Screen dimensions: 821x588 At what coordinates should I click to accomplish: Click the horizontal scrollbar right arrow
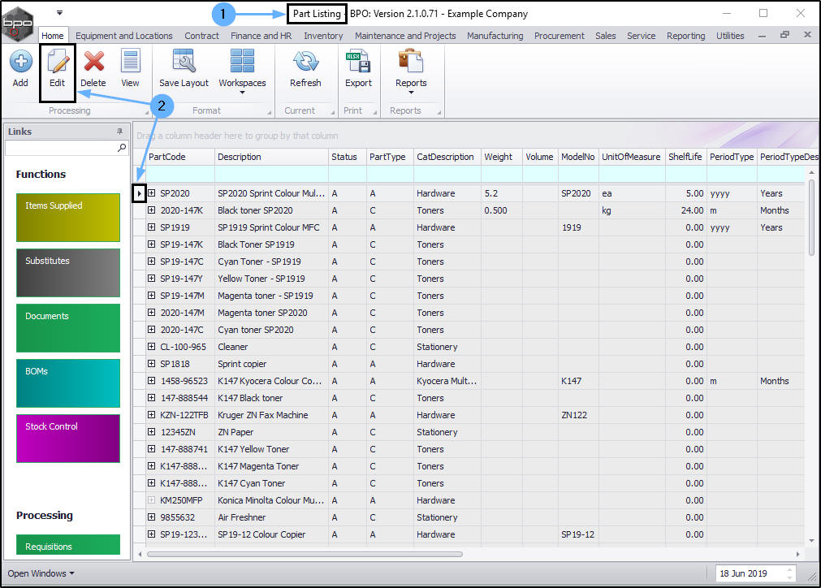pyautogui.click(x=797, y=554)
